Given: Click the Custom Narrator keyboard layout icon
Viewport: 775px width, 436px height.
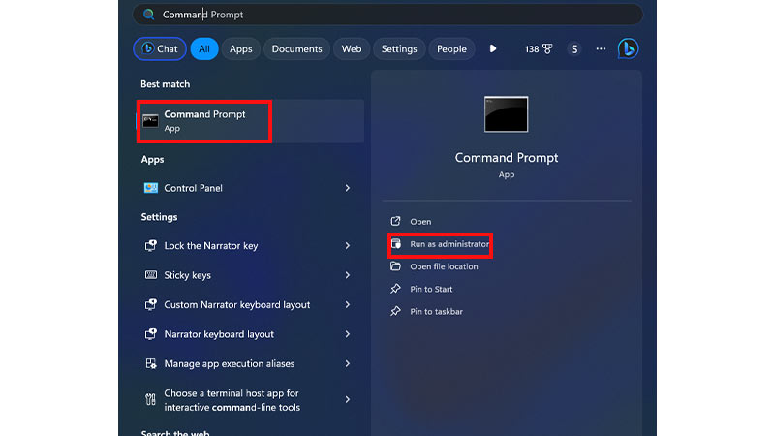Looking at the screenshot, I should click(151, 304).
